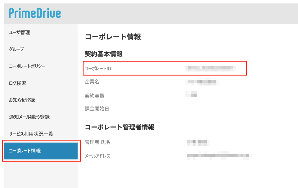Click the 管理者 氏名 label
The image size is (298, 188).
coord(97,142)
